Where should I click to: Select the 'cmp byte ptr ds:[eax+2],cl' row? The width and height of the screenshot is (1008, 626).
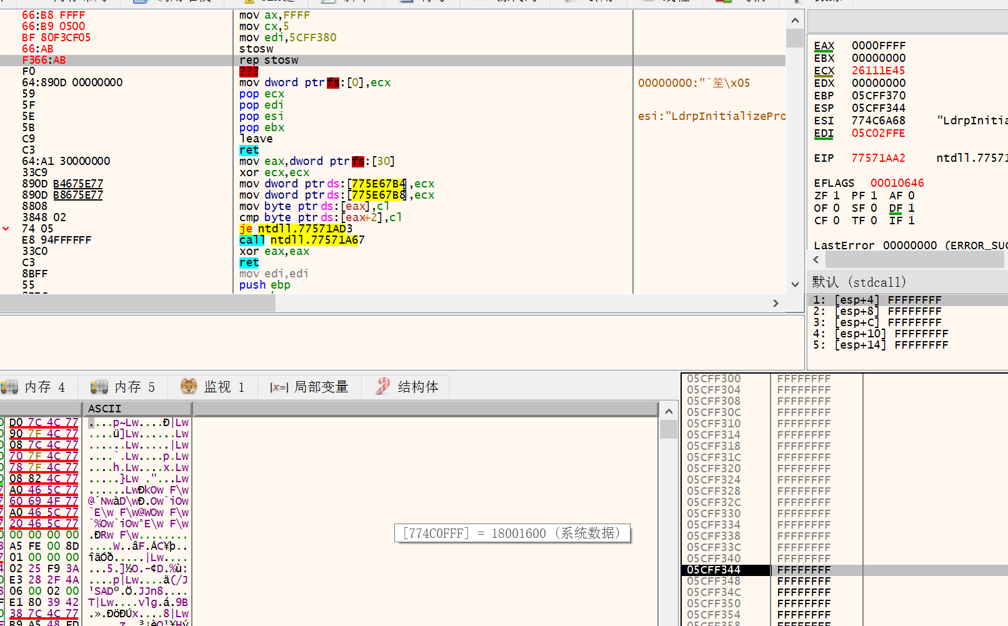click(321, 217)
